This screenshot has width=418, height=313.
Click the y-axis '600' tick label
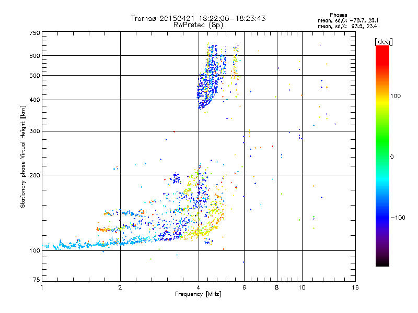pos(35,56)
